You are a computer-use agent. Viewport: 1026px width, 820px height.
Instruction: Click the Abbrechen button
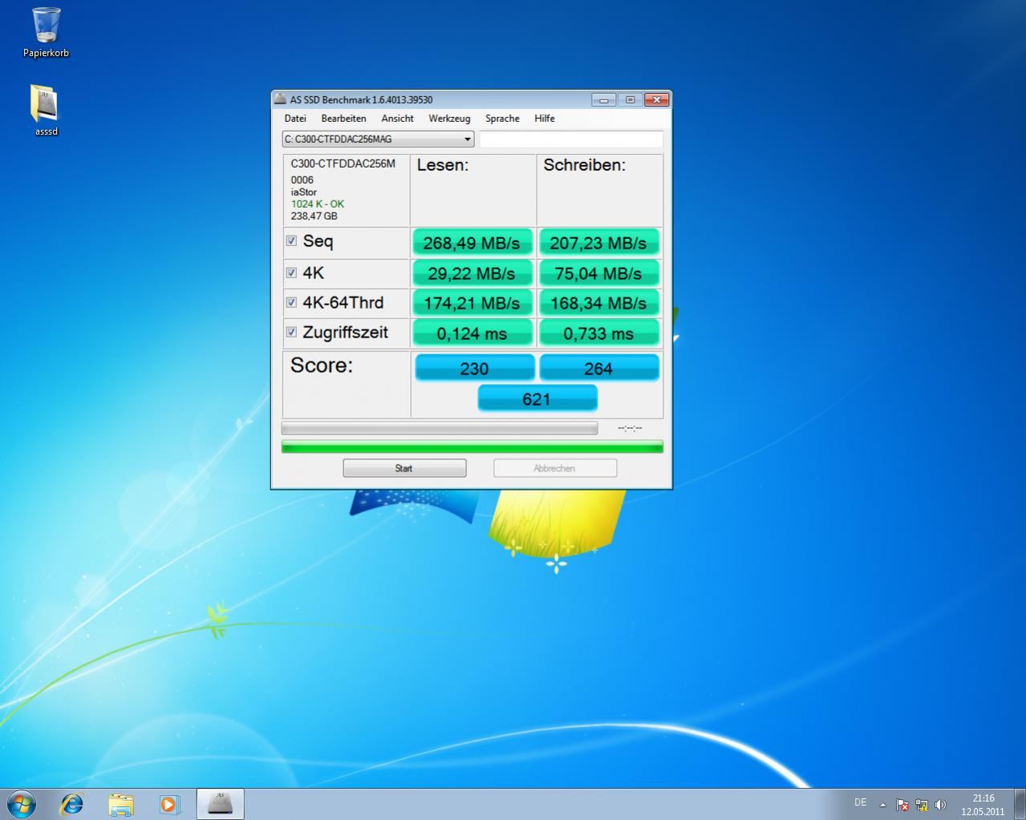pos(555,468)
